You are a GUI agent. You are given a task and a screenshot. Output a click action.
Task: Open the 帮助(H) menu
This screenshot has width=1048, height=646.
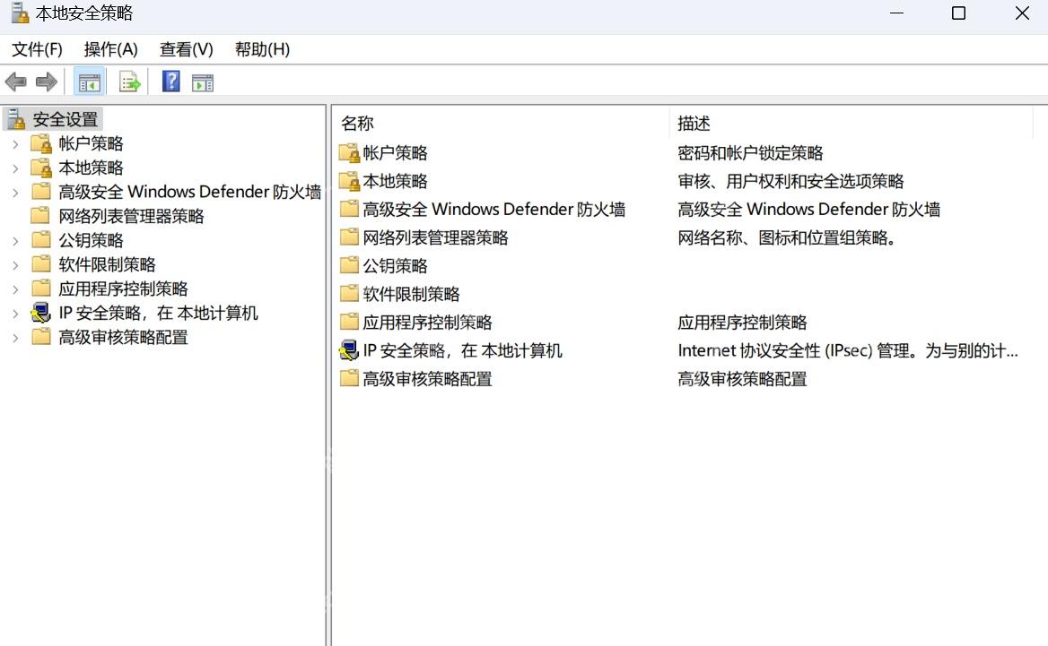263,49
